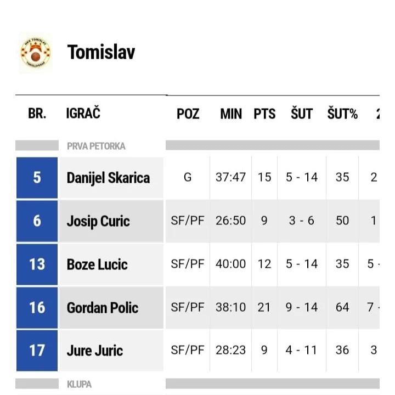Open player Gordan Polic
This screenshot has height=395, width=395.
point(103,307)
